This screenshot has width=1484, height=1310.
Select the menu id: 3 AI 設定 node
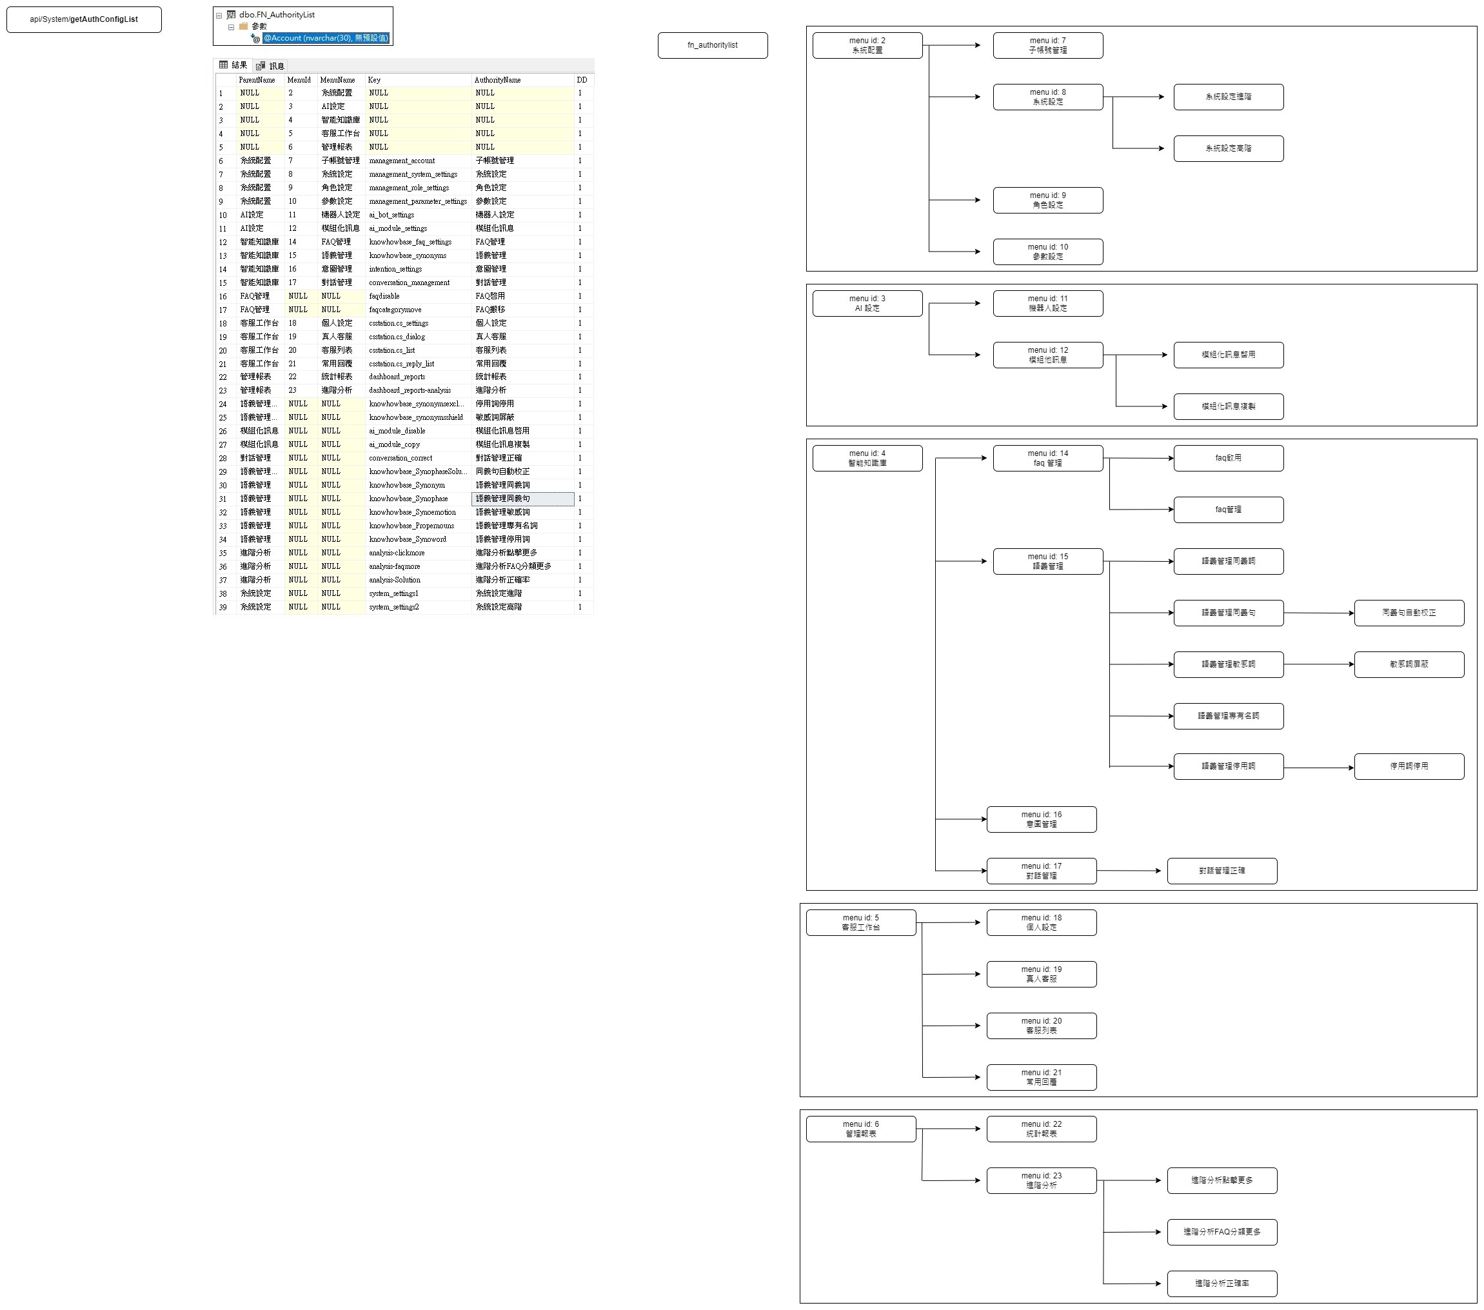pyautogui.click(x=867, y=303)
